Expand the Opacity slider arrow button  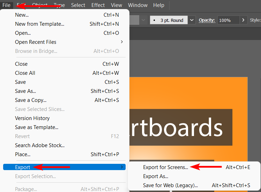click(x=243, y=20)
